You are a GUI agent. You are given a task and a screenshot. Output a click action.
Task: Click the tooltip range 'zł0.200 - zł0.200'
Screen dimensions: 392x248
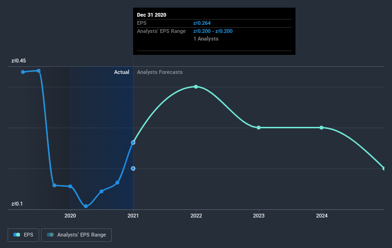213,31
